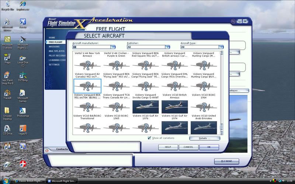This screenshot has height=184, width=295.
Task: Select the TrackIR desktop icon
Action: coord(7,95)
